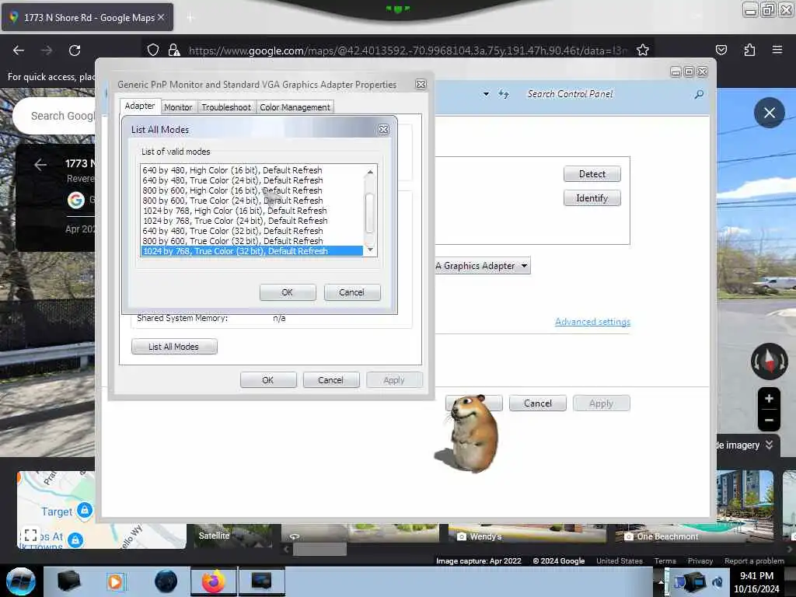Select 1024 by 768 True Color 32 bit mode
This screenshot has width=796, height=597.
point(252,251)
